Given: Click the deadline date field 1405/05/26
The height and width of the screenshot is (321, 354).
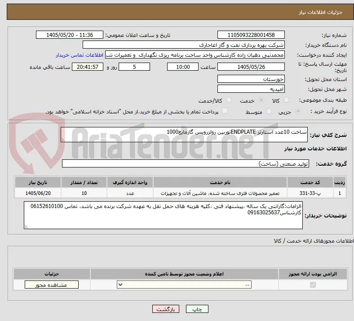Looking at the screenshot, I should point(251,67).
